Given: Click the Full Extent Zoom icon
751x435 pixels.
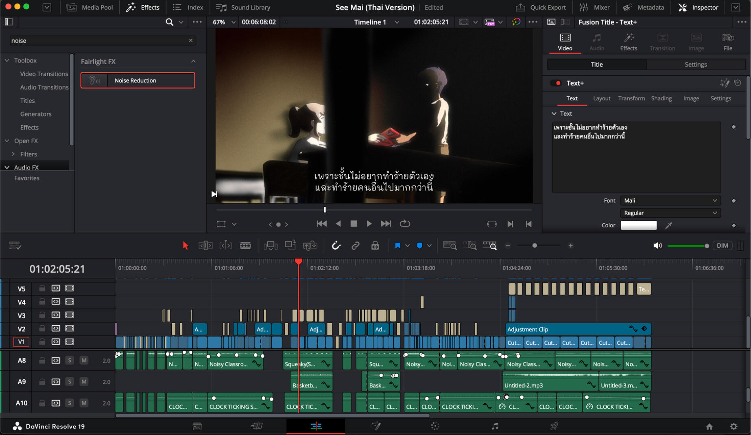Looking at the screenshot, I should click(450, 246).
